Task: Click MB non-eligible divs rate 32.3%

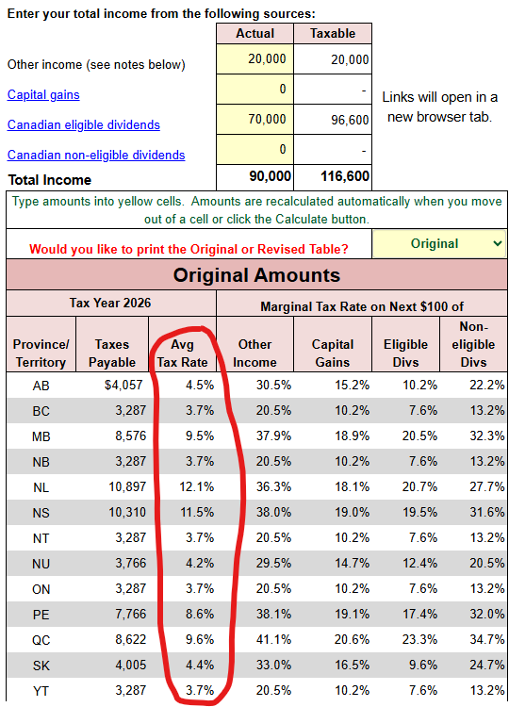Action: tap(487, 436)
